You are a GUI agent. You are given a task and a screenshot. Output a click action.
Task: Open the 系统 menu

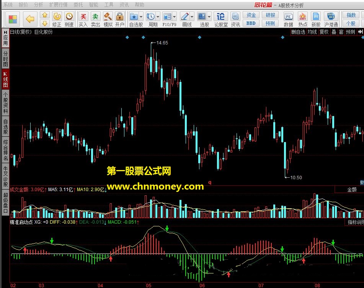(x=8, y=5)
